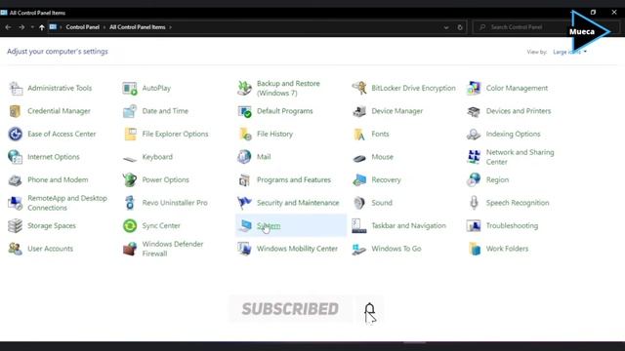
Task: Open the Mail icon
Action: pyautogui.click(x=244, y=157)
